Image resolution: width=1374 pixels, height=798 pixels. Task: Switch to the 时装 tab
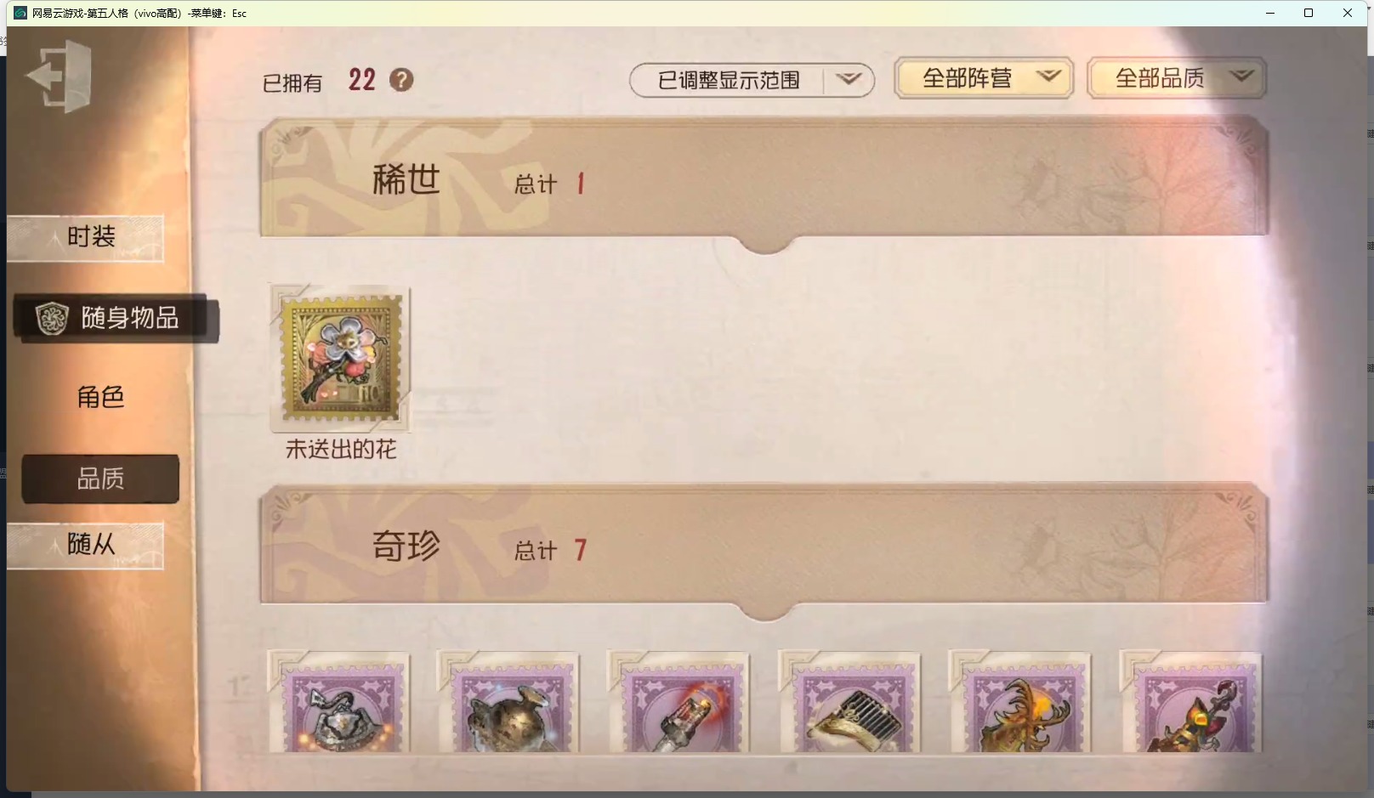tap(86, 238)
